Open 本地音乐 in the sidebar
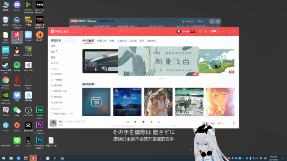287x161 pixels. (x=57, y=74)
